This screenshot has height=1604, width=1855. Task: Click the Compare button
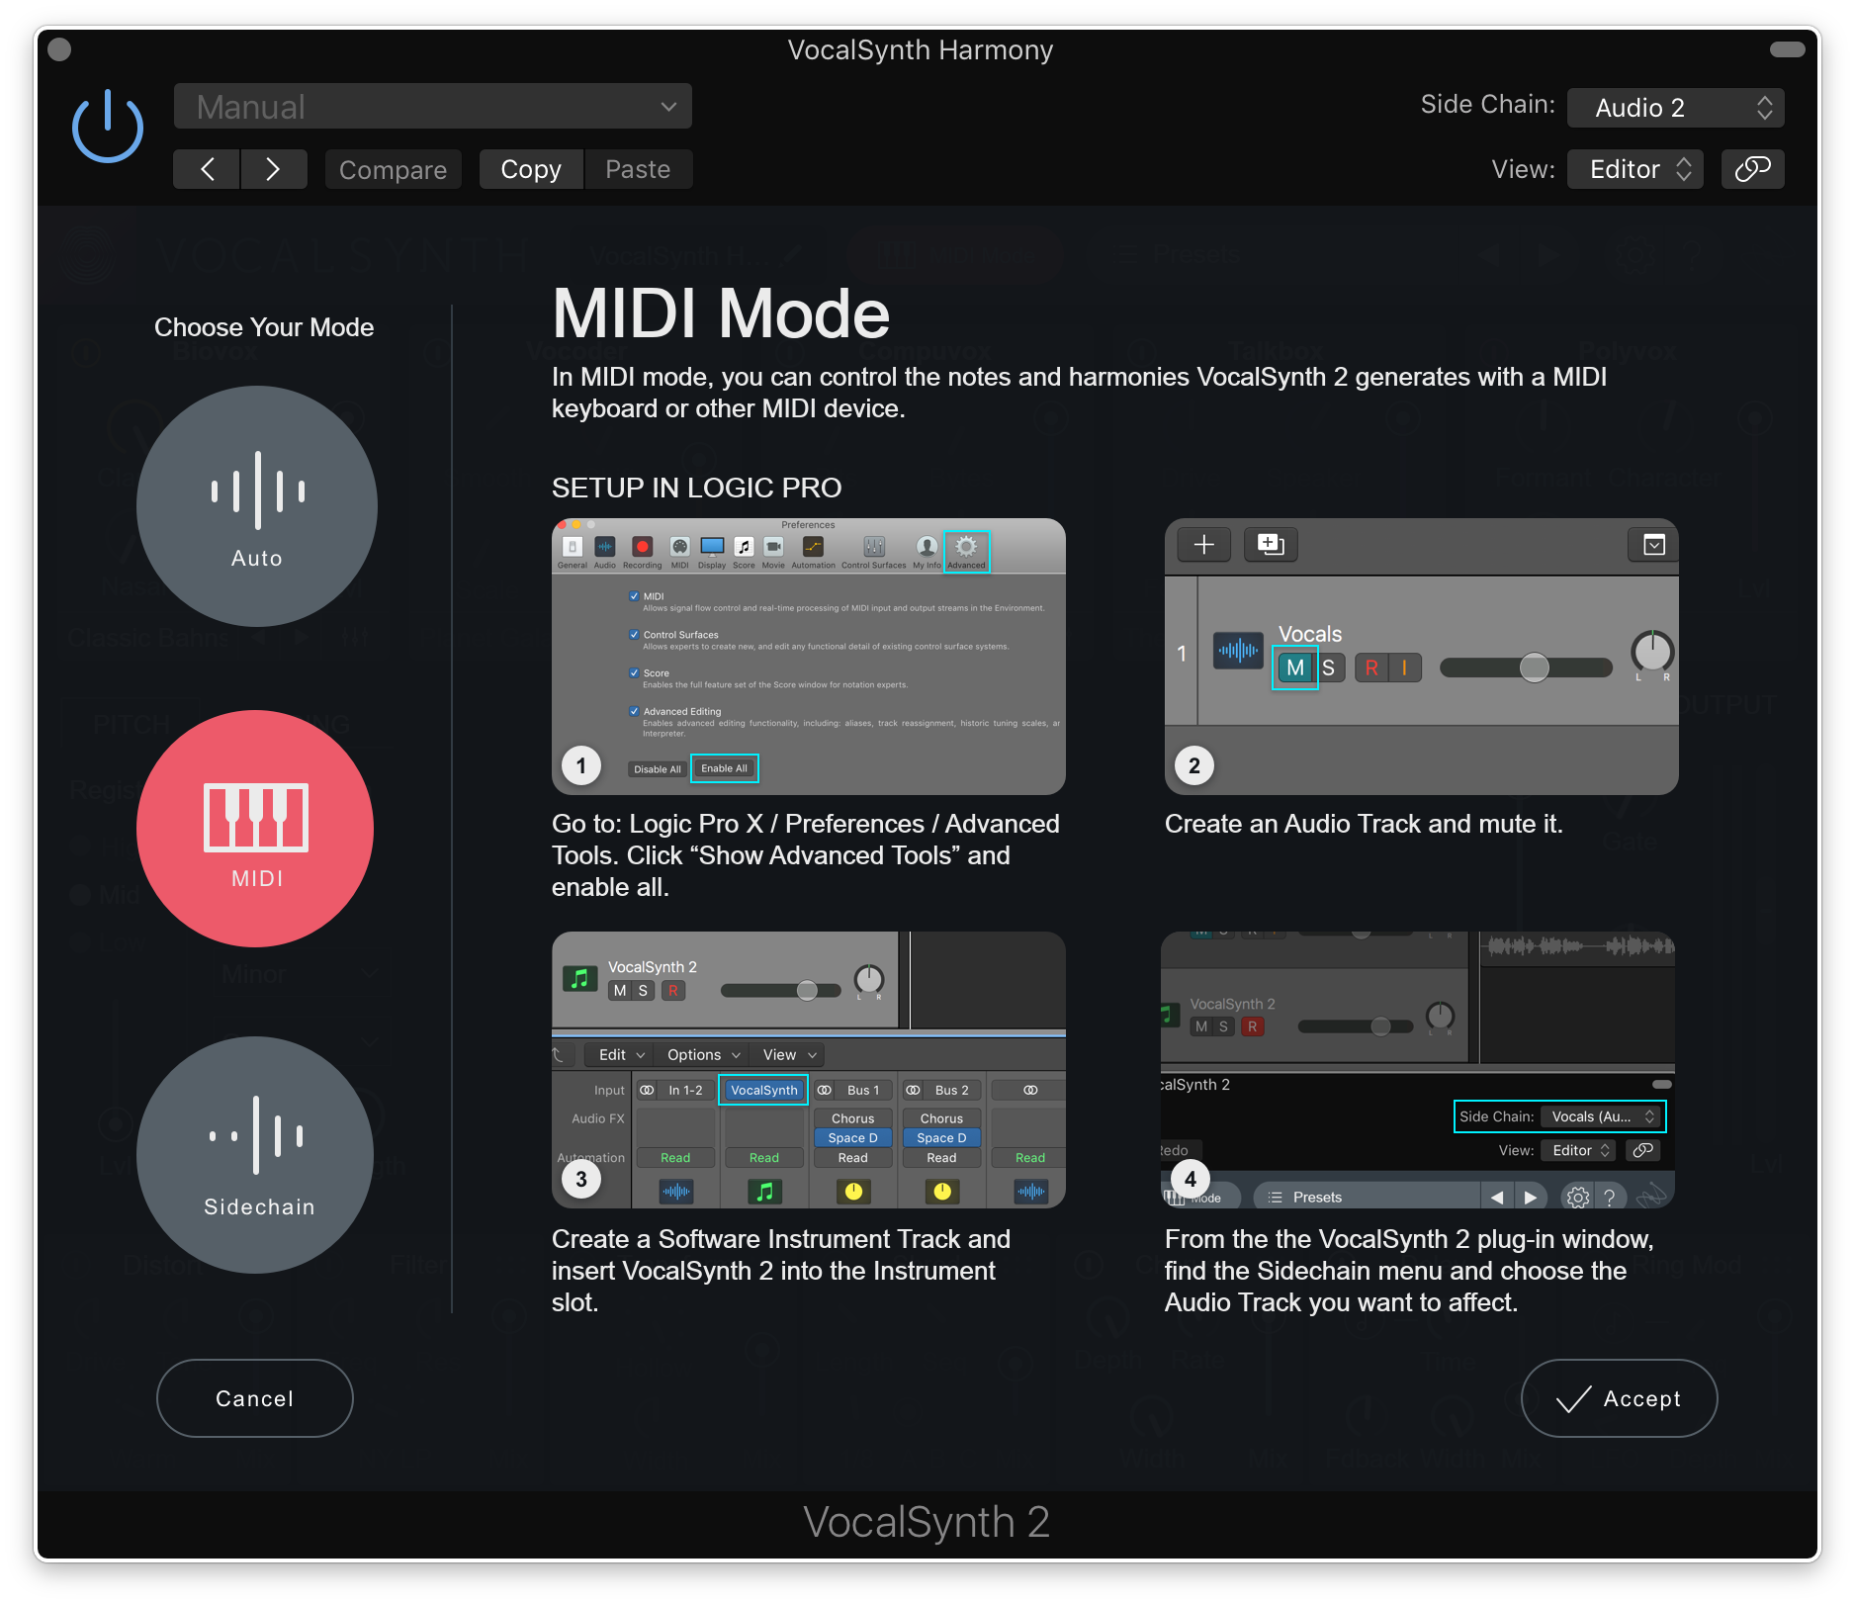pos(393,169)
